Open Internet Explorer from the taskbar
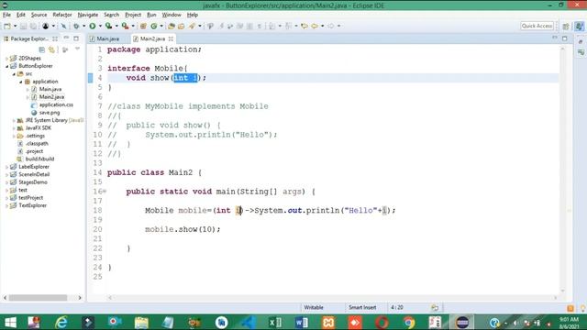 (61, 322)
